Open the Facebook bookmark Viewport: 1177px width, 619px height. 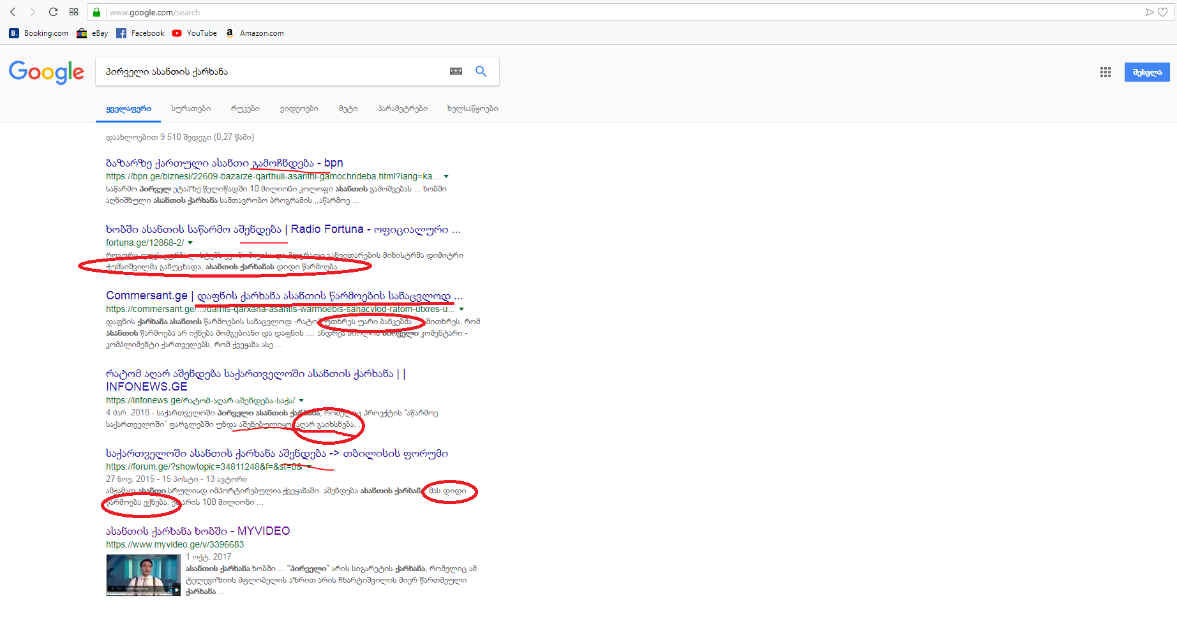click(x=140, y=33)
